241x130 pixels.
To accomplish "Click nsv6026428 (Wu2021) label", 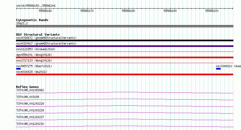I will tap(32, 72).
